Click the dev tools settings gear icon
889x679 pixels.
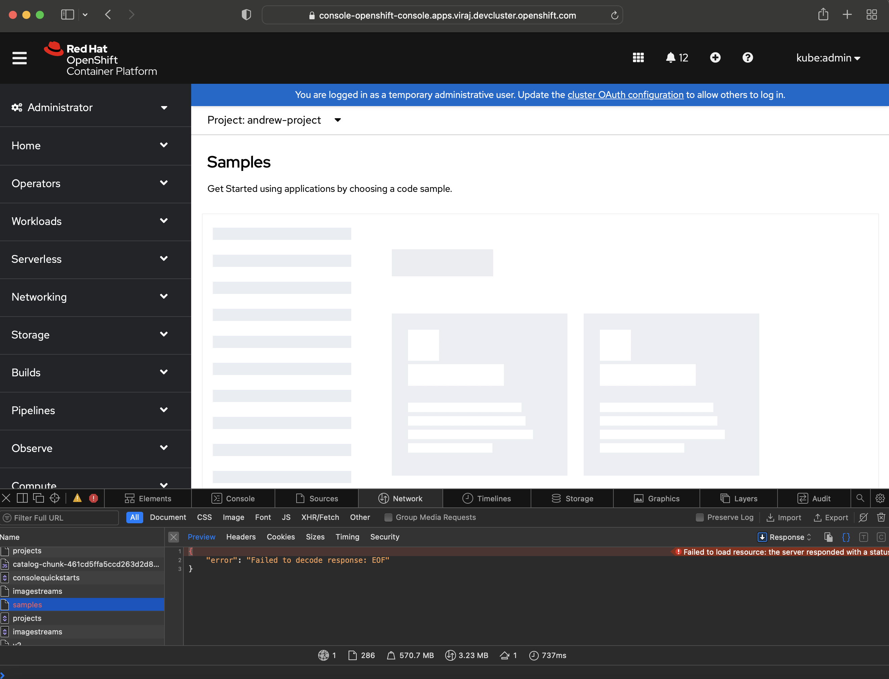(x=880, y=498)
